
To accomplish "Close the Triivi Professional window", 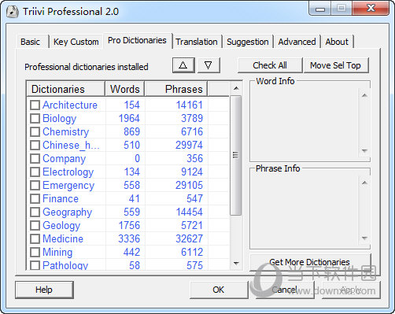I will coord(371,9).
